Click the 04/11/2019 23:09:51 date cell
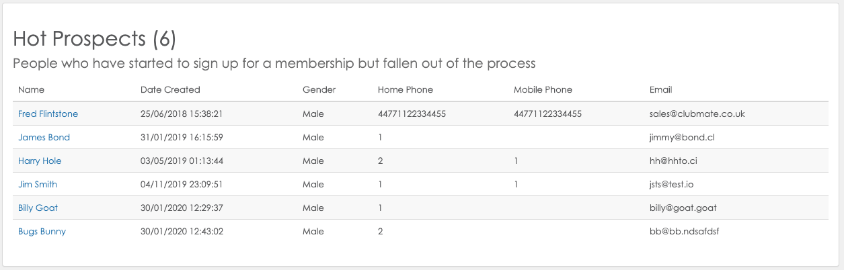The image size is (844, 270). (x=182, y=185)
